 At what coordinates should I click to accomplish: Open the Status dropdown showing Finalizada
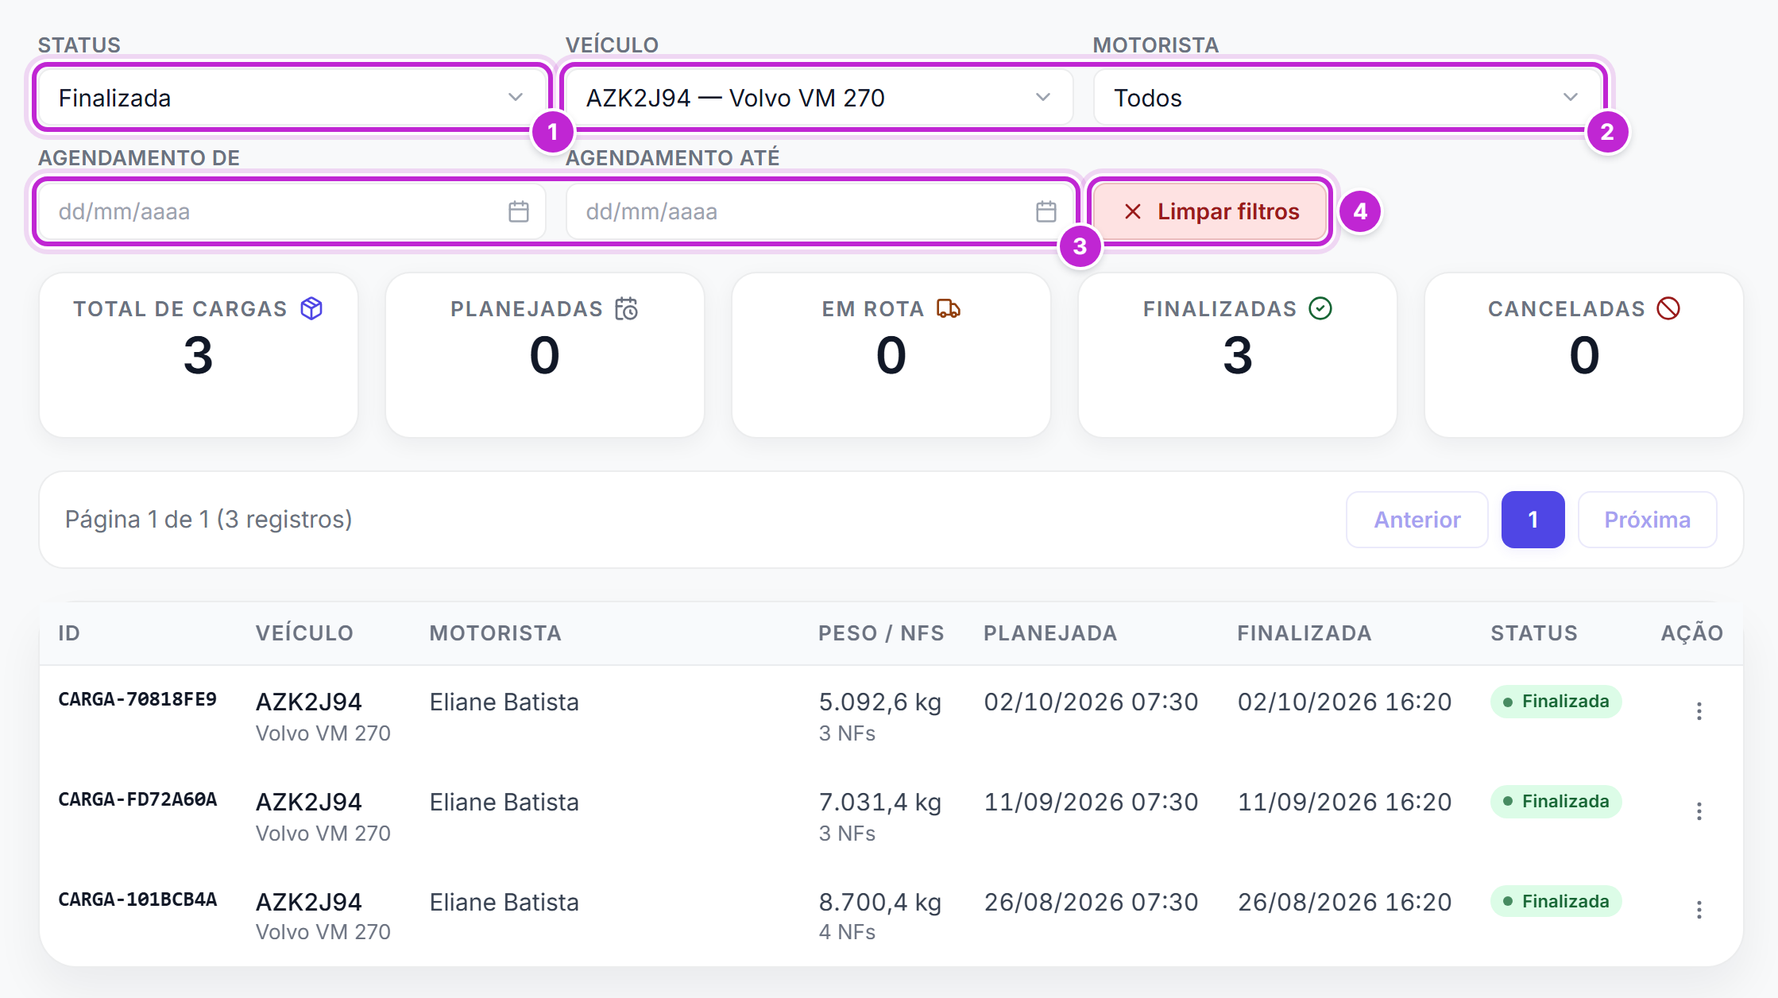[x=292, y=98]
